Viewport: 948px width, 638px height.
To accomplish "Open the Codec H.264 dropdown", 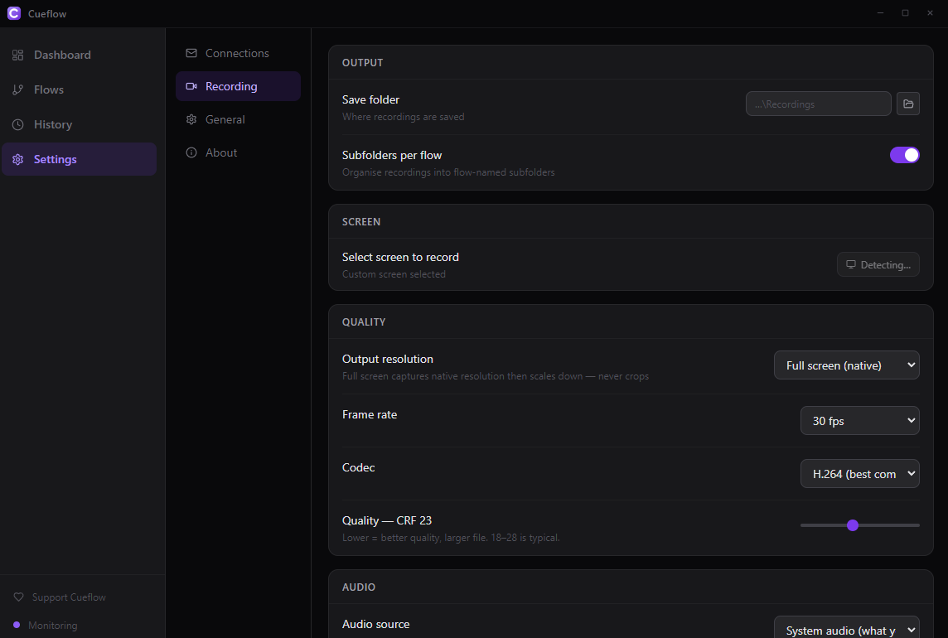I will click(x=859, y=473).
